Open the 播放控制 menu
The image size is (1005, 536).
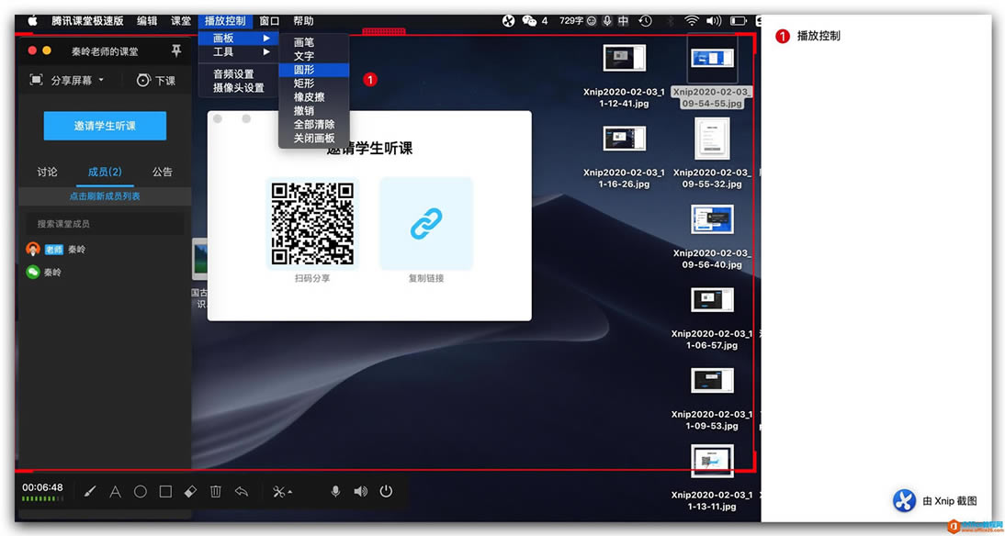coord(226,21)
